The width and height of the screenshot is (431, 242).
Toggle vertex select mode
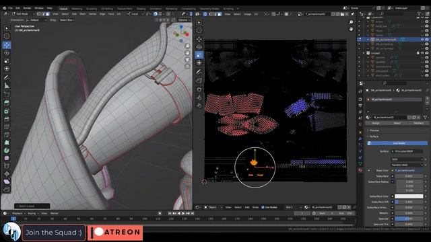point(39,13)
